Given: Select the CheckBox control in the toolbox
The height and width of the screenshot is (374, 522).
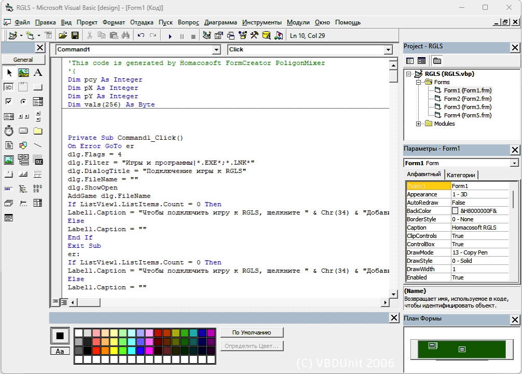Looking at the screenshot, I should click(9, 102).
